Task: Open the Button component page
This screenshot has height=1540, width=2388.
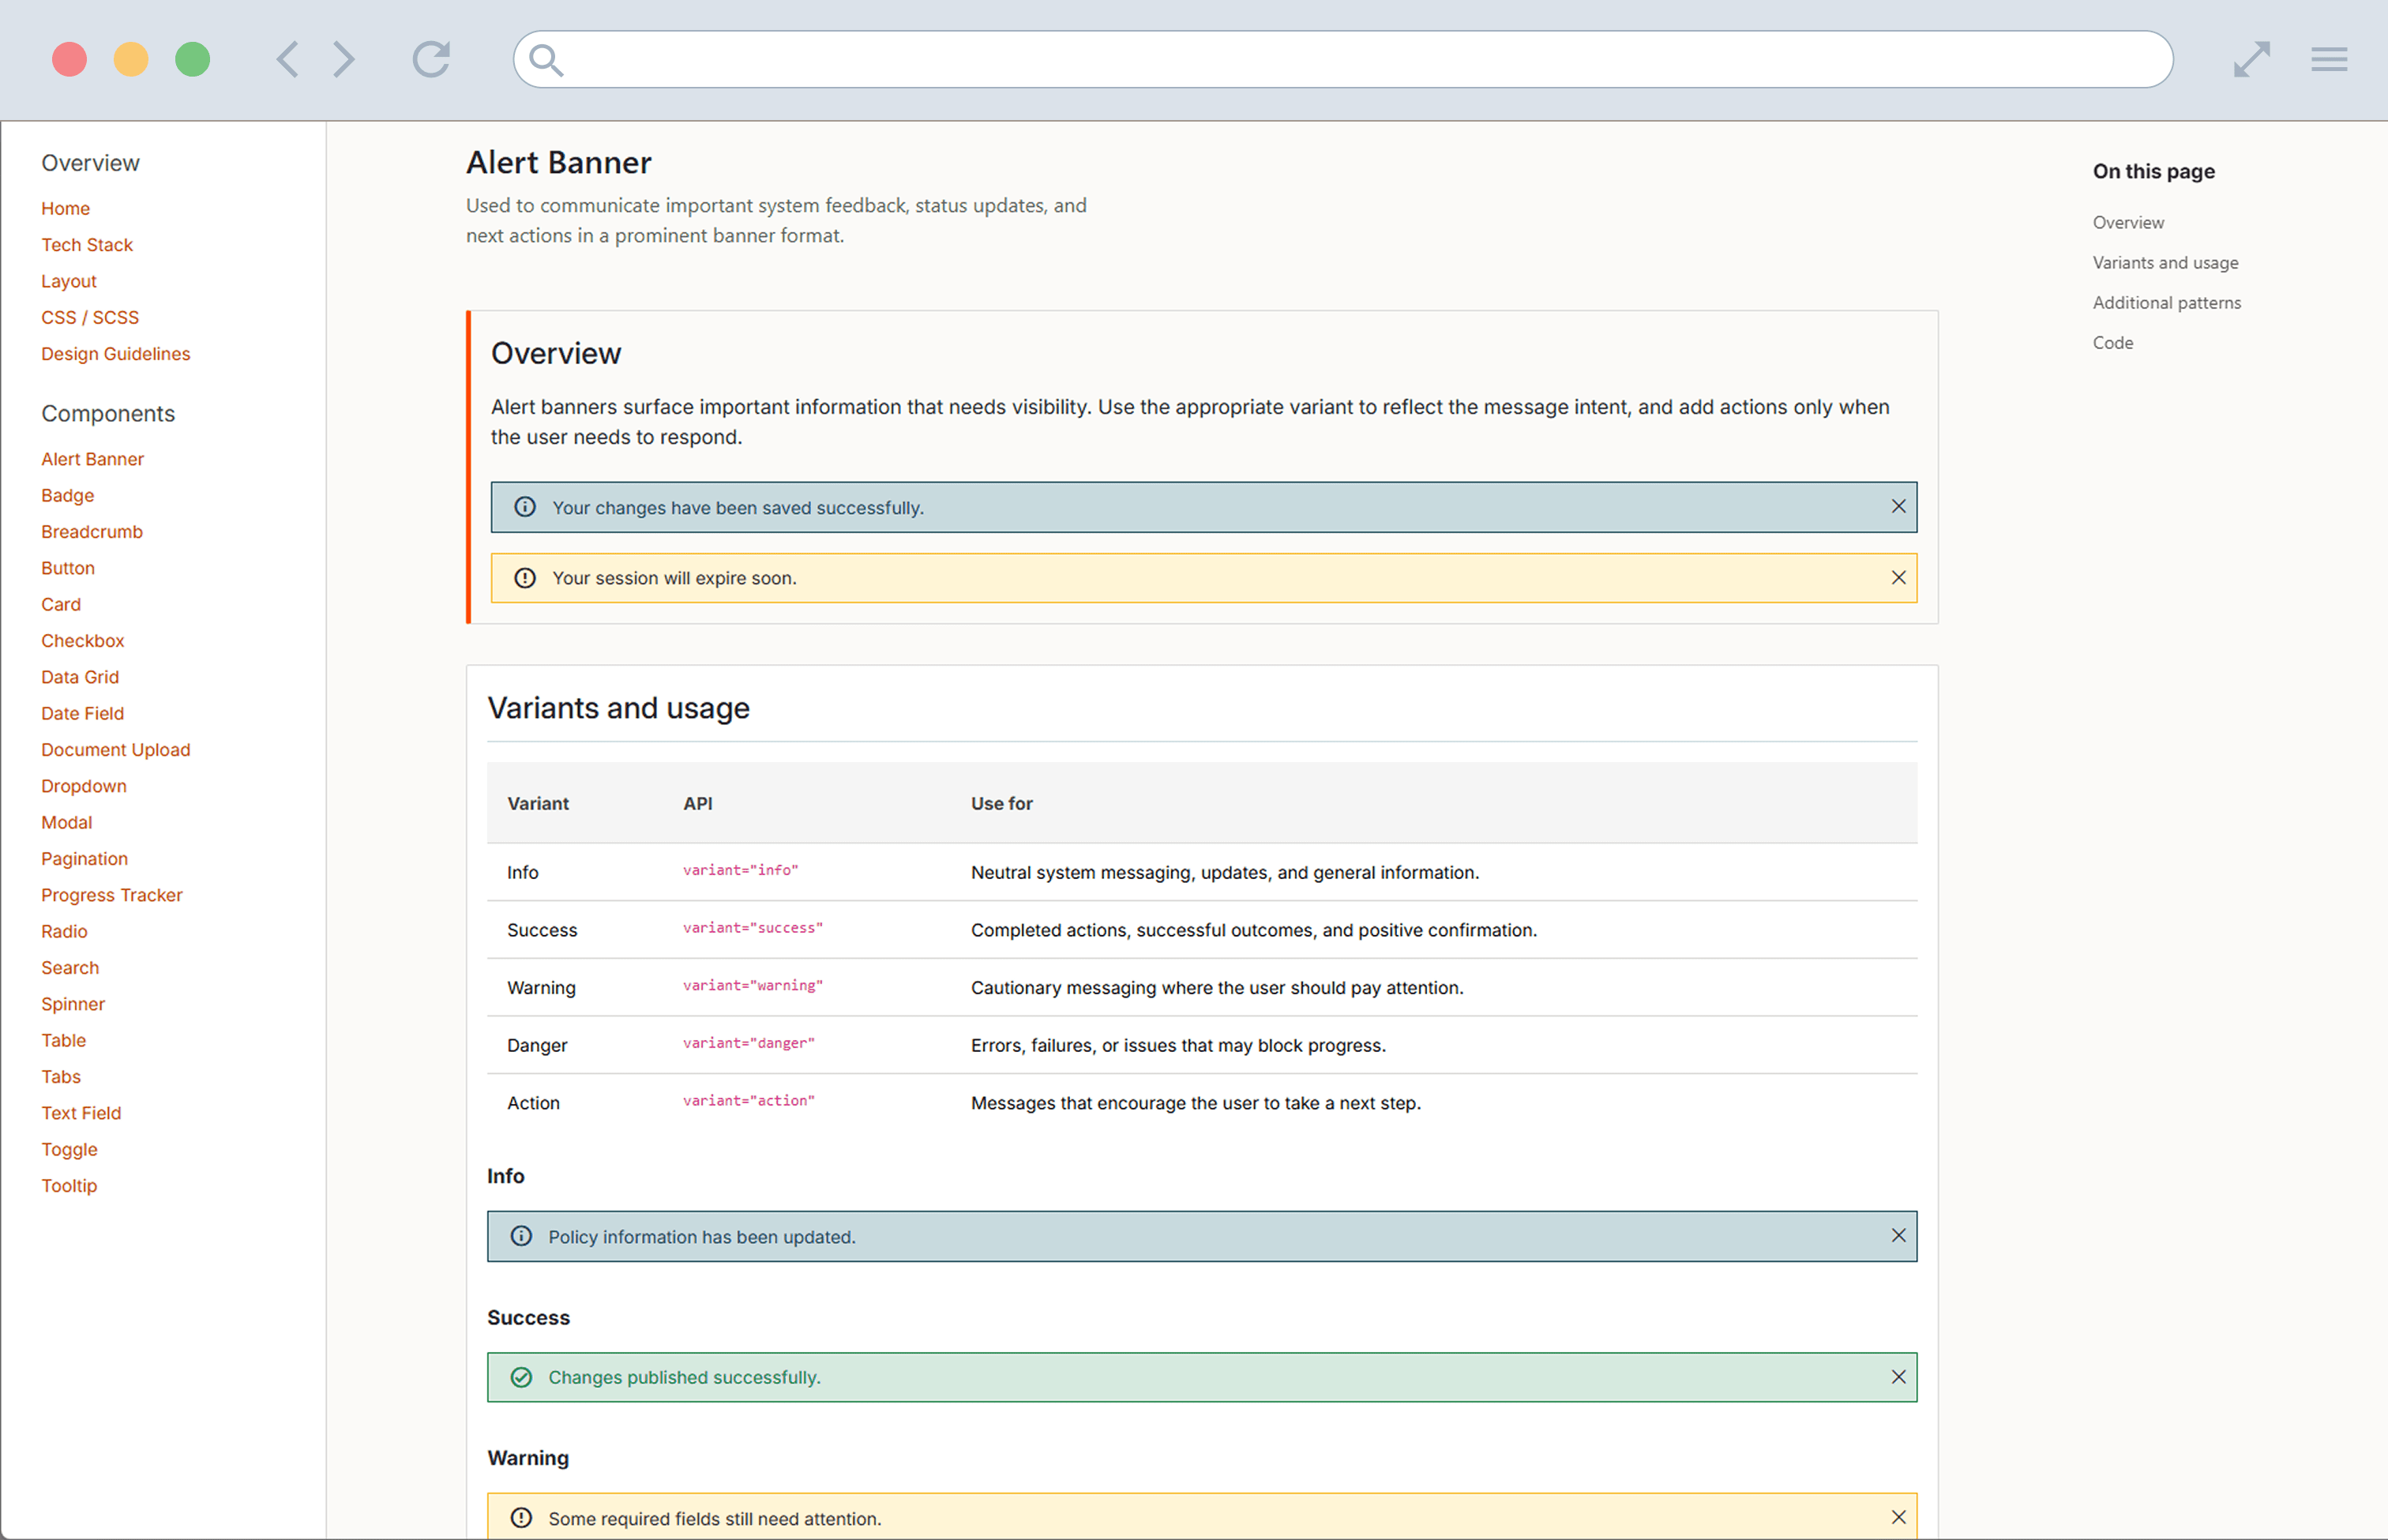Action: point(68,568)
